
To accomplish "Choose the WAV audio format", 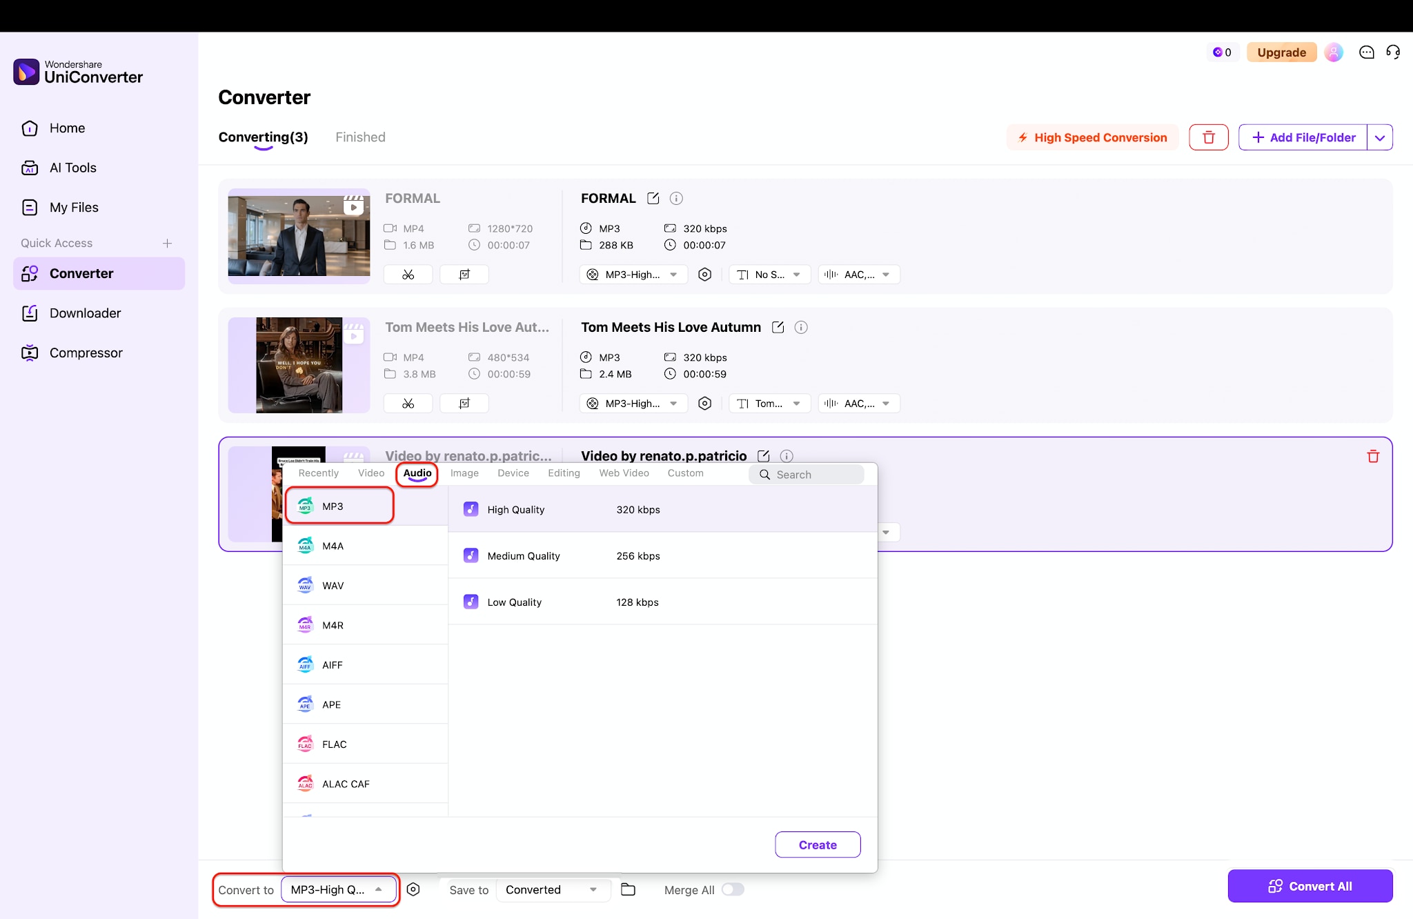I will coord(366,586).
